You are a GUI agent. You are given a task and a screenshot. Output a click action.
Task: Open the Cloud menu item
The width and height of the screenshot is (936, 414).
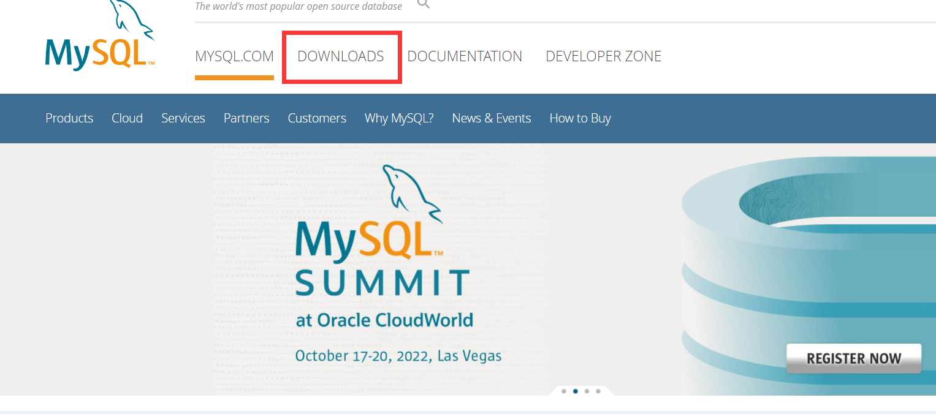coord(127,118)
